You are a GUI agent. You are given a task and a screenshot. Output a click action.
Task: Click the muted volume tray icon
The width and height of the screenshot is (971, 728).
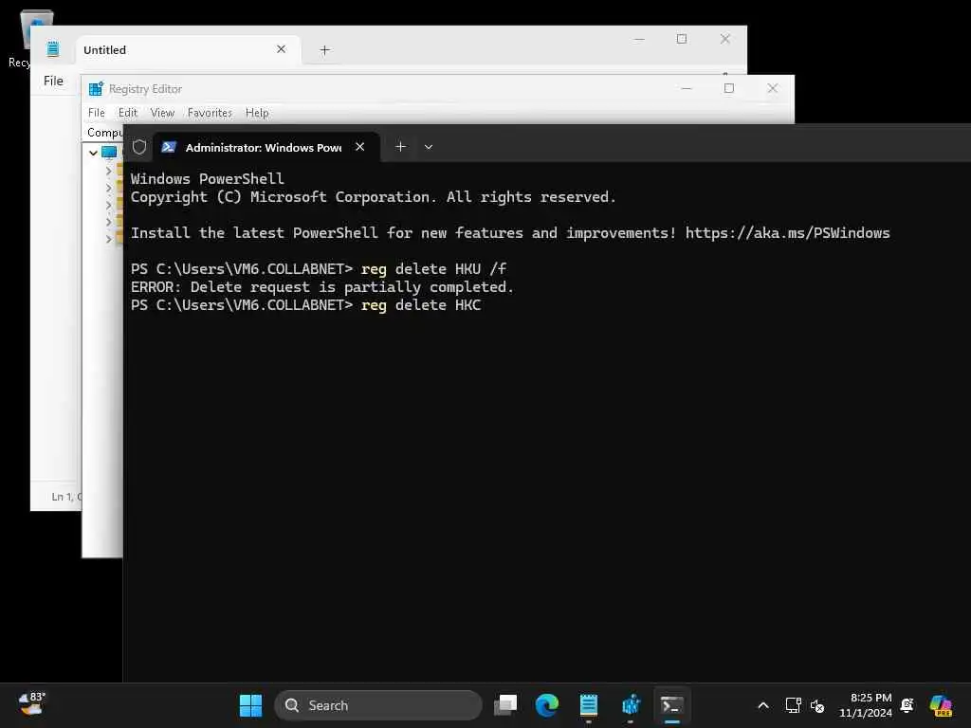[817, 705]
